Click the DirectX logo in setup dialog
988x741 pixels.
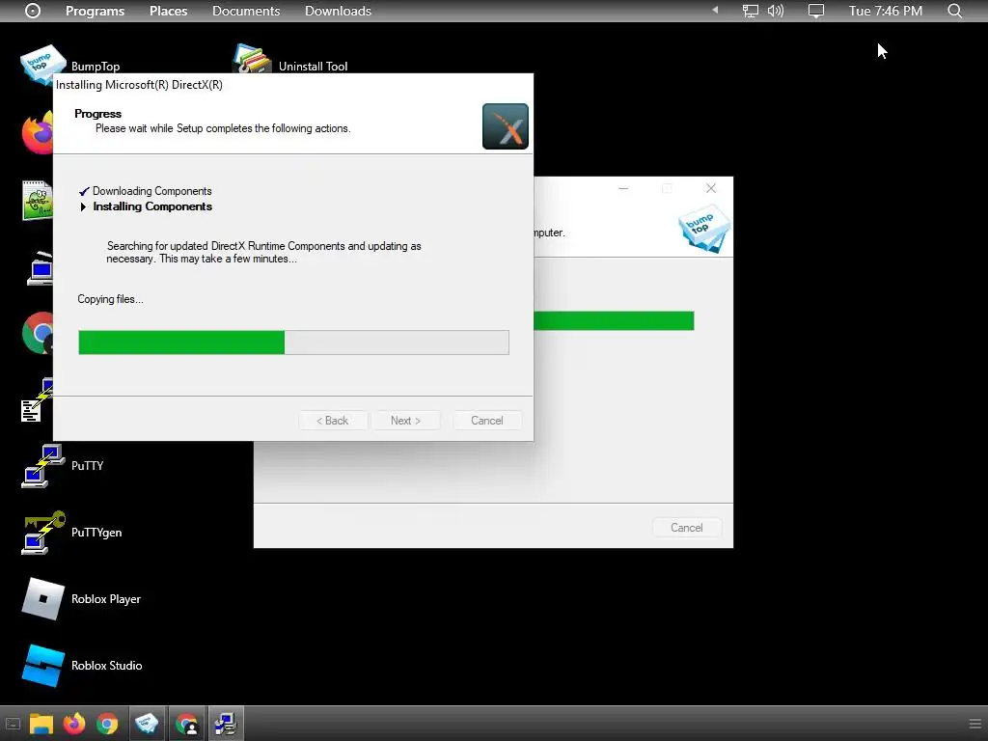[x=506, y=126]
